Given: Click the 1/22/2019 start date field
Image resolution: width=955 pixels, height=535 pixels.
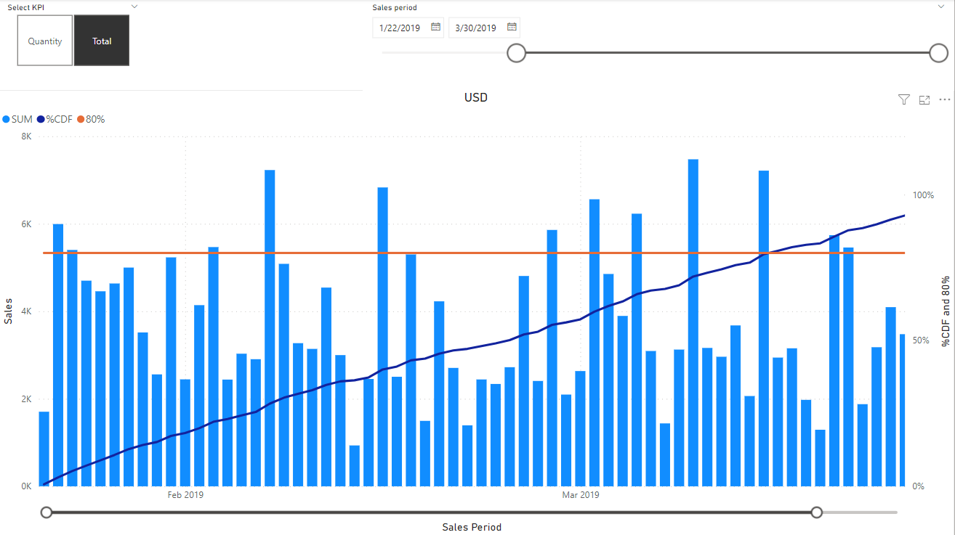Looking at the screenshot, I should click(401, 27).
